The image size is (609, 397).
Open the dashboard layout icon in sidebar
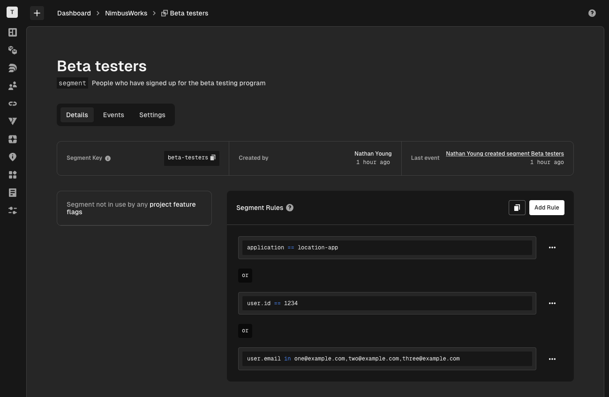[x=13, y=32]
